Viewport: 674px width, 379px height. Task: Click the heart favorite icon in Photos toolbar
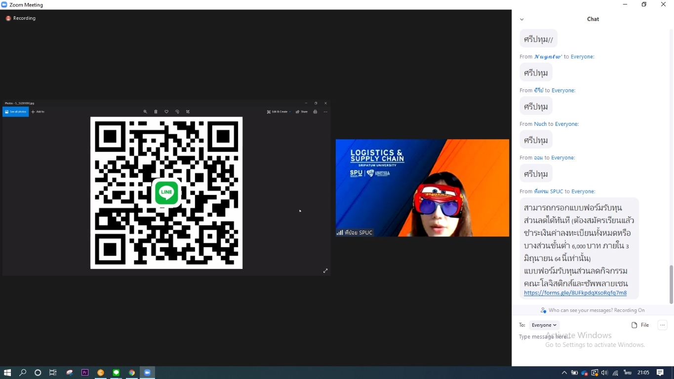[166, 112]
